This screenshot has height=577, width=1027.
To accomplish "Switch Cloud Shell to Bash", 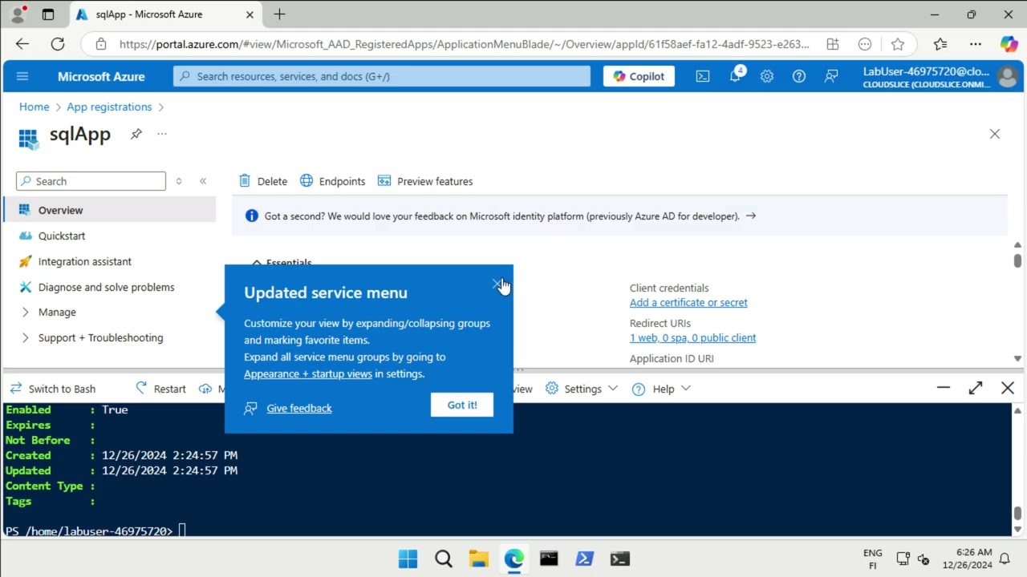I will click(x=52, y=389).
